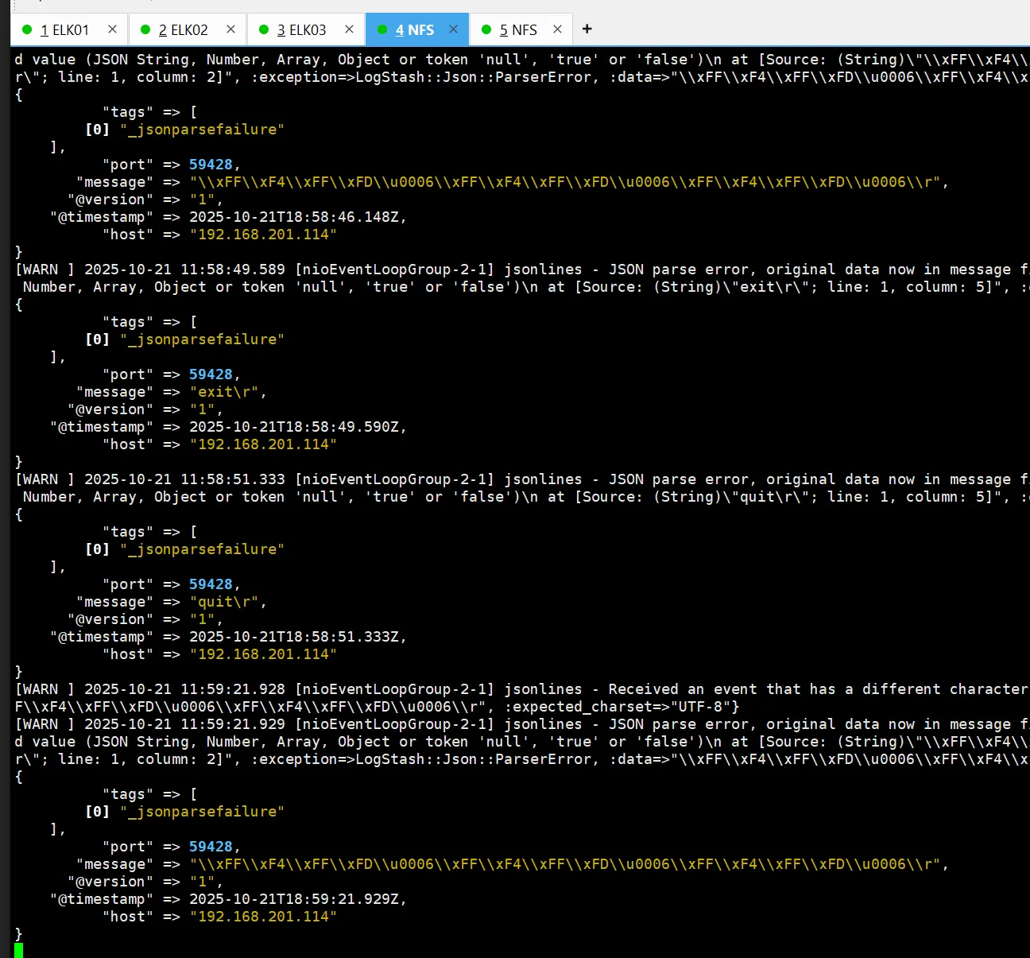Viewport: 1030px width, 958px height.
Task: Switch to the 5 NFS tab
Action: (518, 30)
